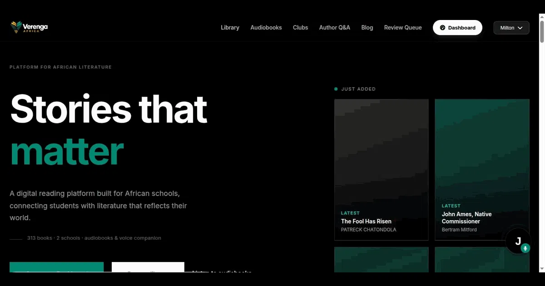The width and height of the screenshot is (545, 286).
Task: Activate the J voice companion microphone button
Action: (x=518, y=241)
